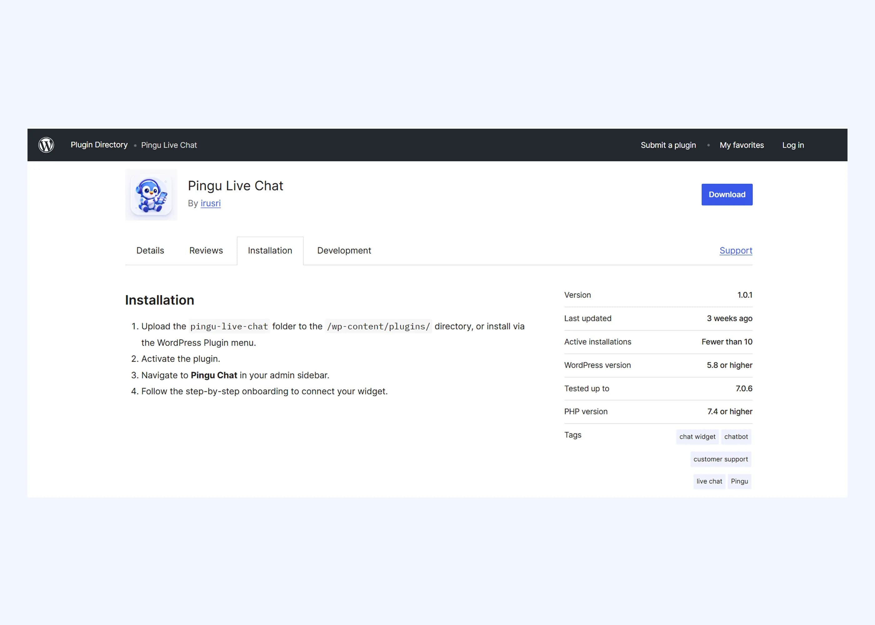Click the Pingu penguin plugin icon

click(x=151, y=195)
